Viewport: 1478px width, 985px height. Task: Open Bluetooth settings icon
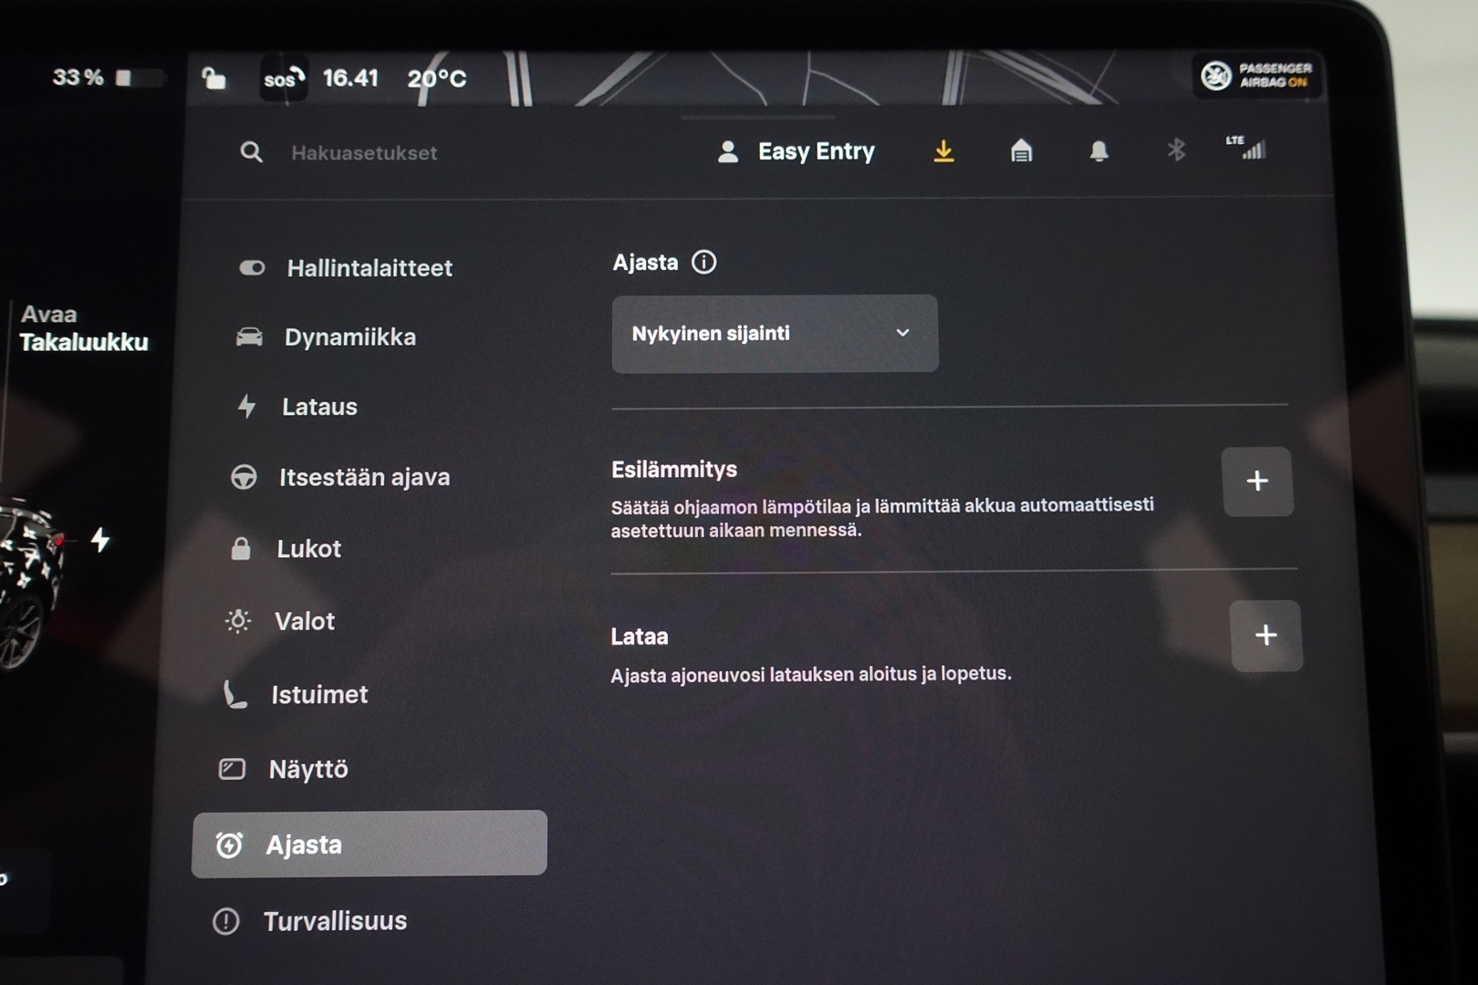[x=1176, y=149]
